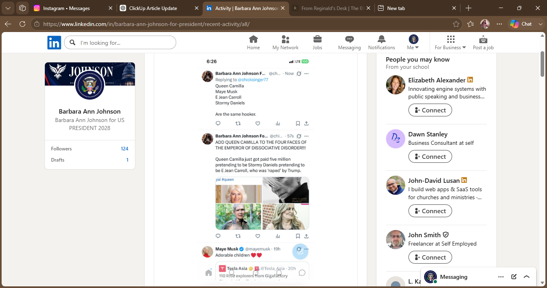The height and width of the screenshot is (288, 547).
Task: Expand the For Business menu
Action: (450, 42)
